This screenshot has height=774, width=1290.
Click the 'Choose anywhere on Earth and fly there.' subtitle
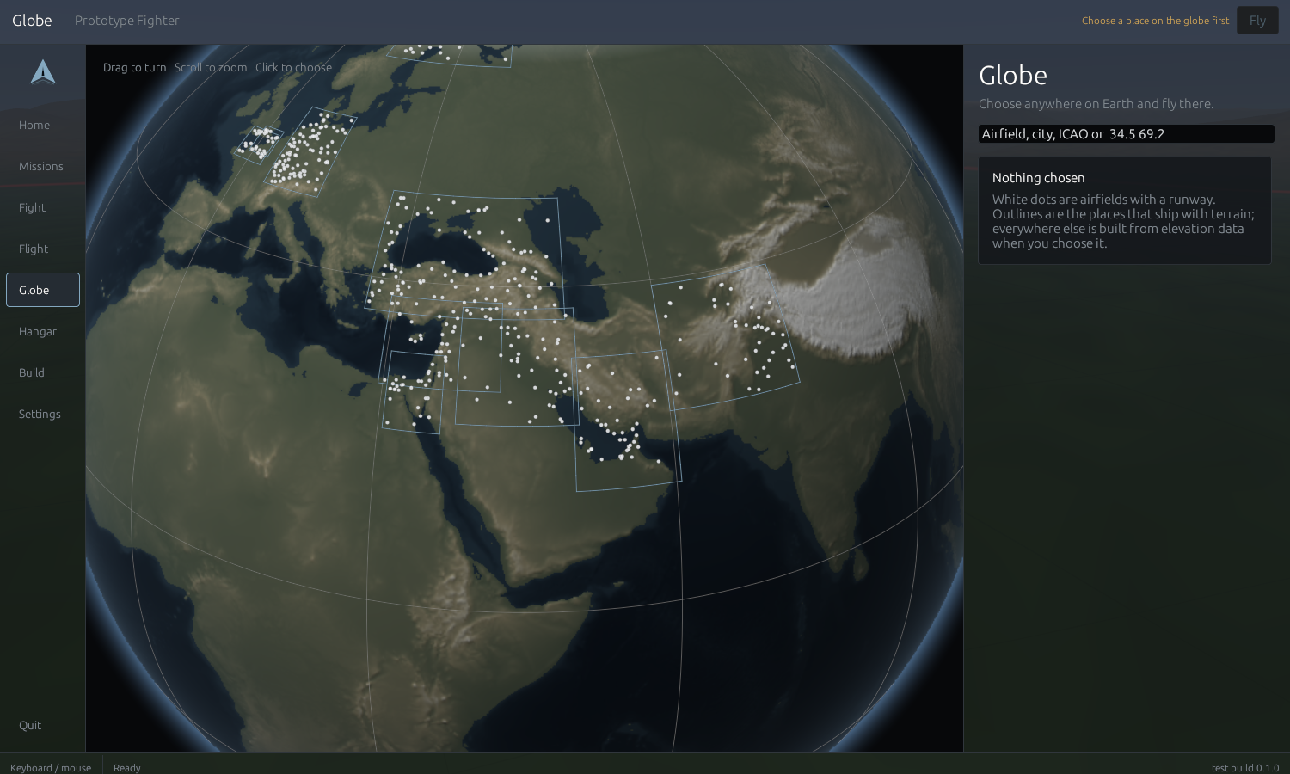pyautogui.click(x=1096, y=104)
